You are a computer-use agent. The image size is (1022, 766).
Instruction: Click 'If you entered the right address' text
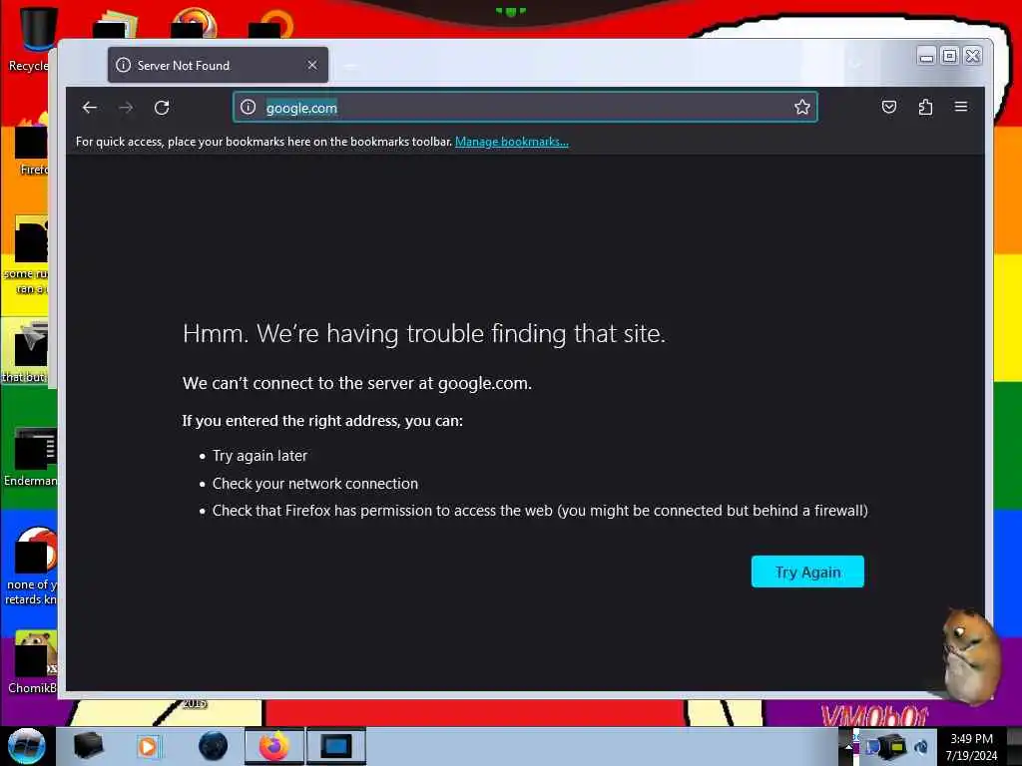point(322,421)
